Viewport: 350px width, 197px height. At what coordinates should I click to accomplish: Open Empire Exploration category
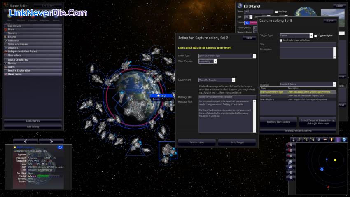(x=33, y=70)
